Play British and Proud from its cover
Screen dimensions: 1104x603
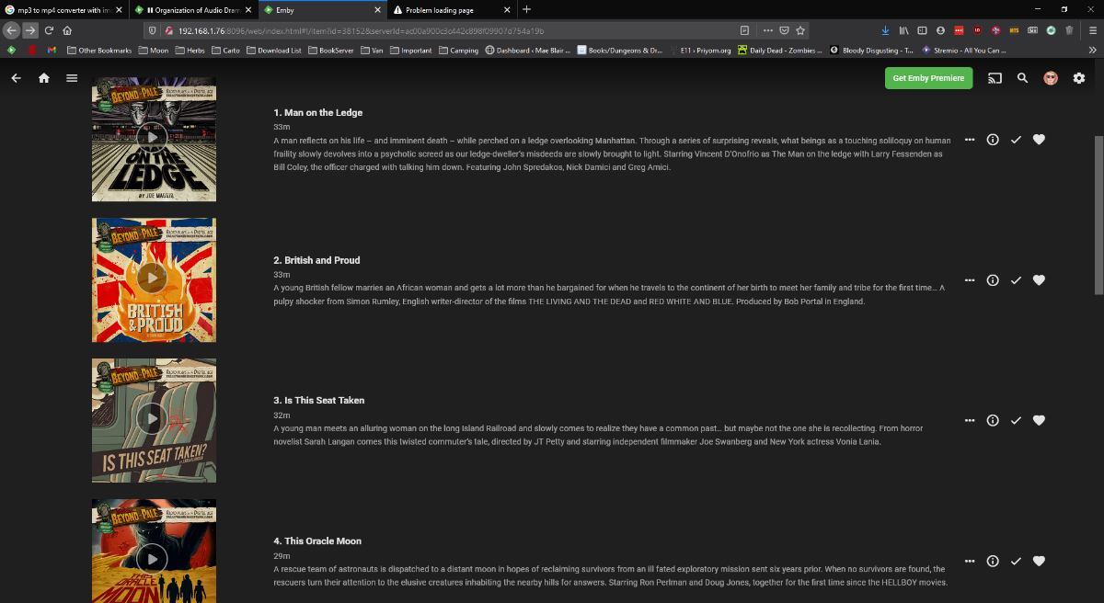152,279
